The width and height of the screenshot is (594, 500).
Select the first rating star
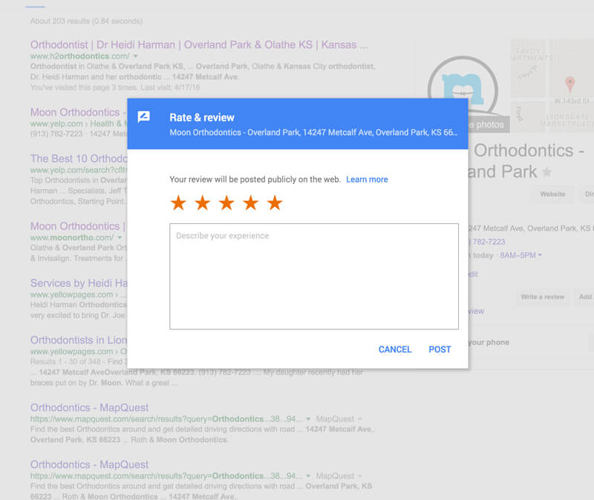pos(179,202)
